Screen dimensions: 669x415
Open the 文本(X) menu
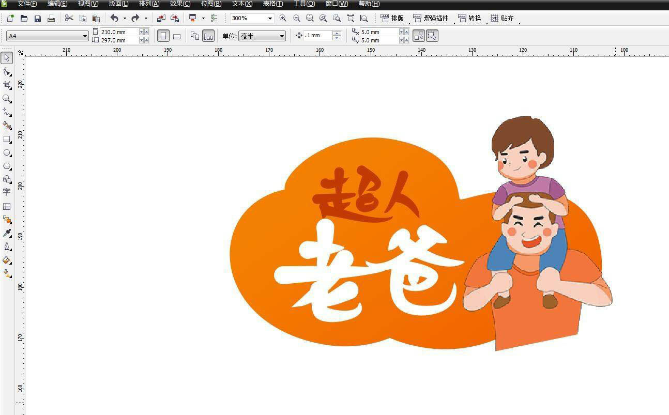tap(242, 4)
